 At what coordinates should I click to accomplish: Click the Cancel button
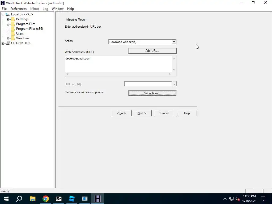tap(164, 113)
